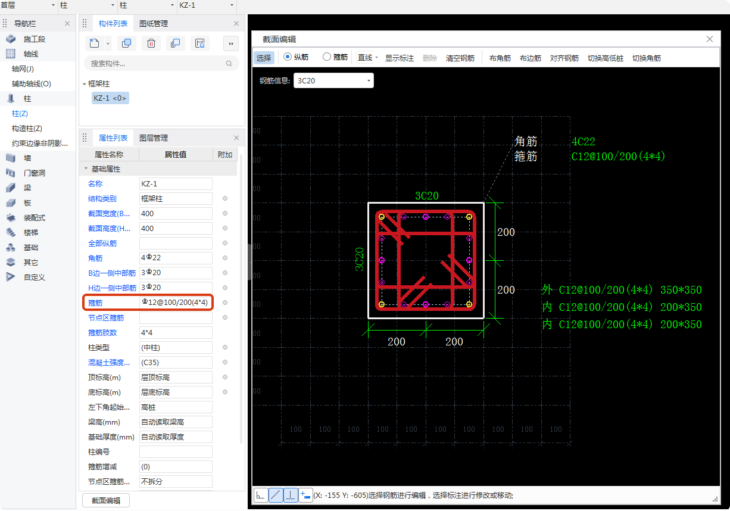Close the 属性列表 panel with its X
Viewport: 730px width, 511px height.
236,138
